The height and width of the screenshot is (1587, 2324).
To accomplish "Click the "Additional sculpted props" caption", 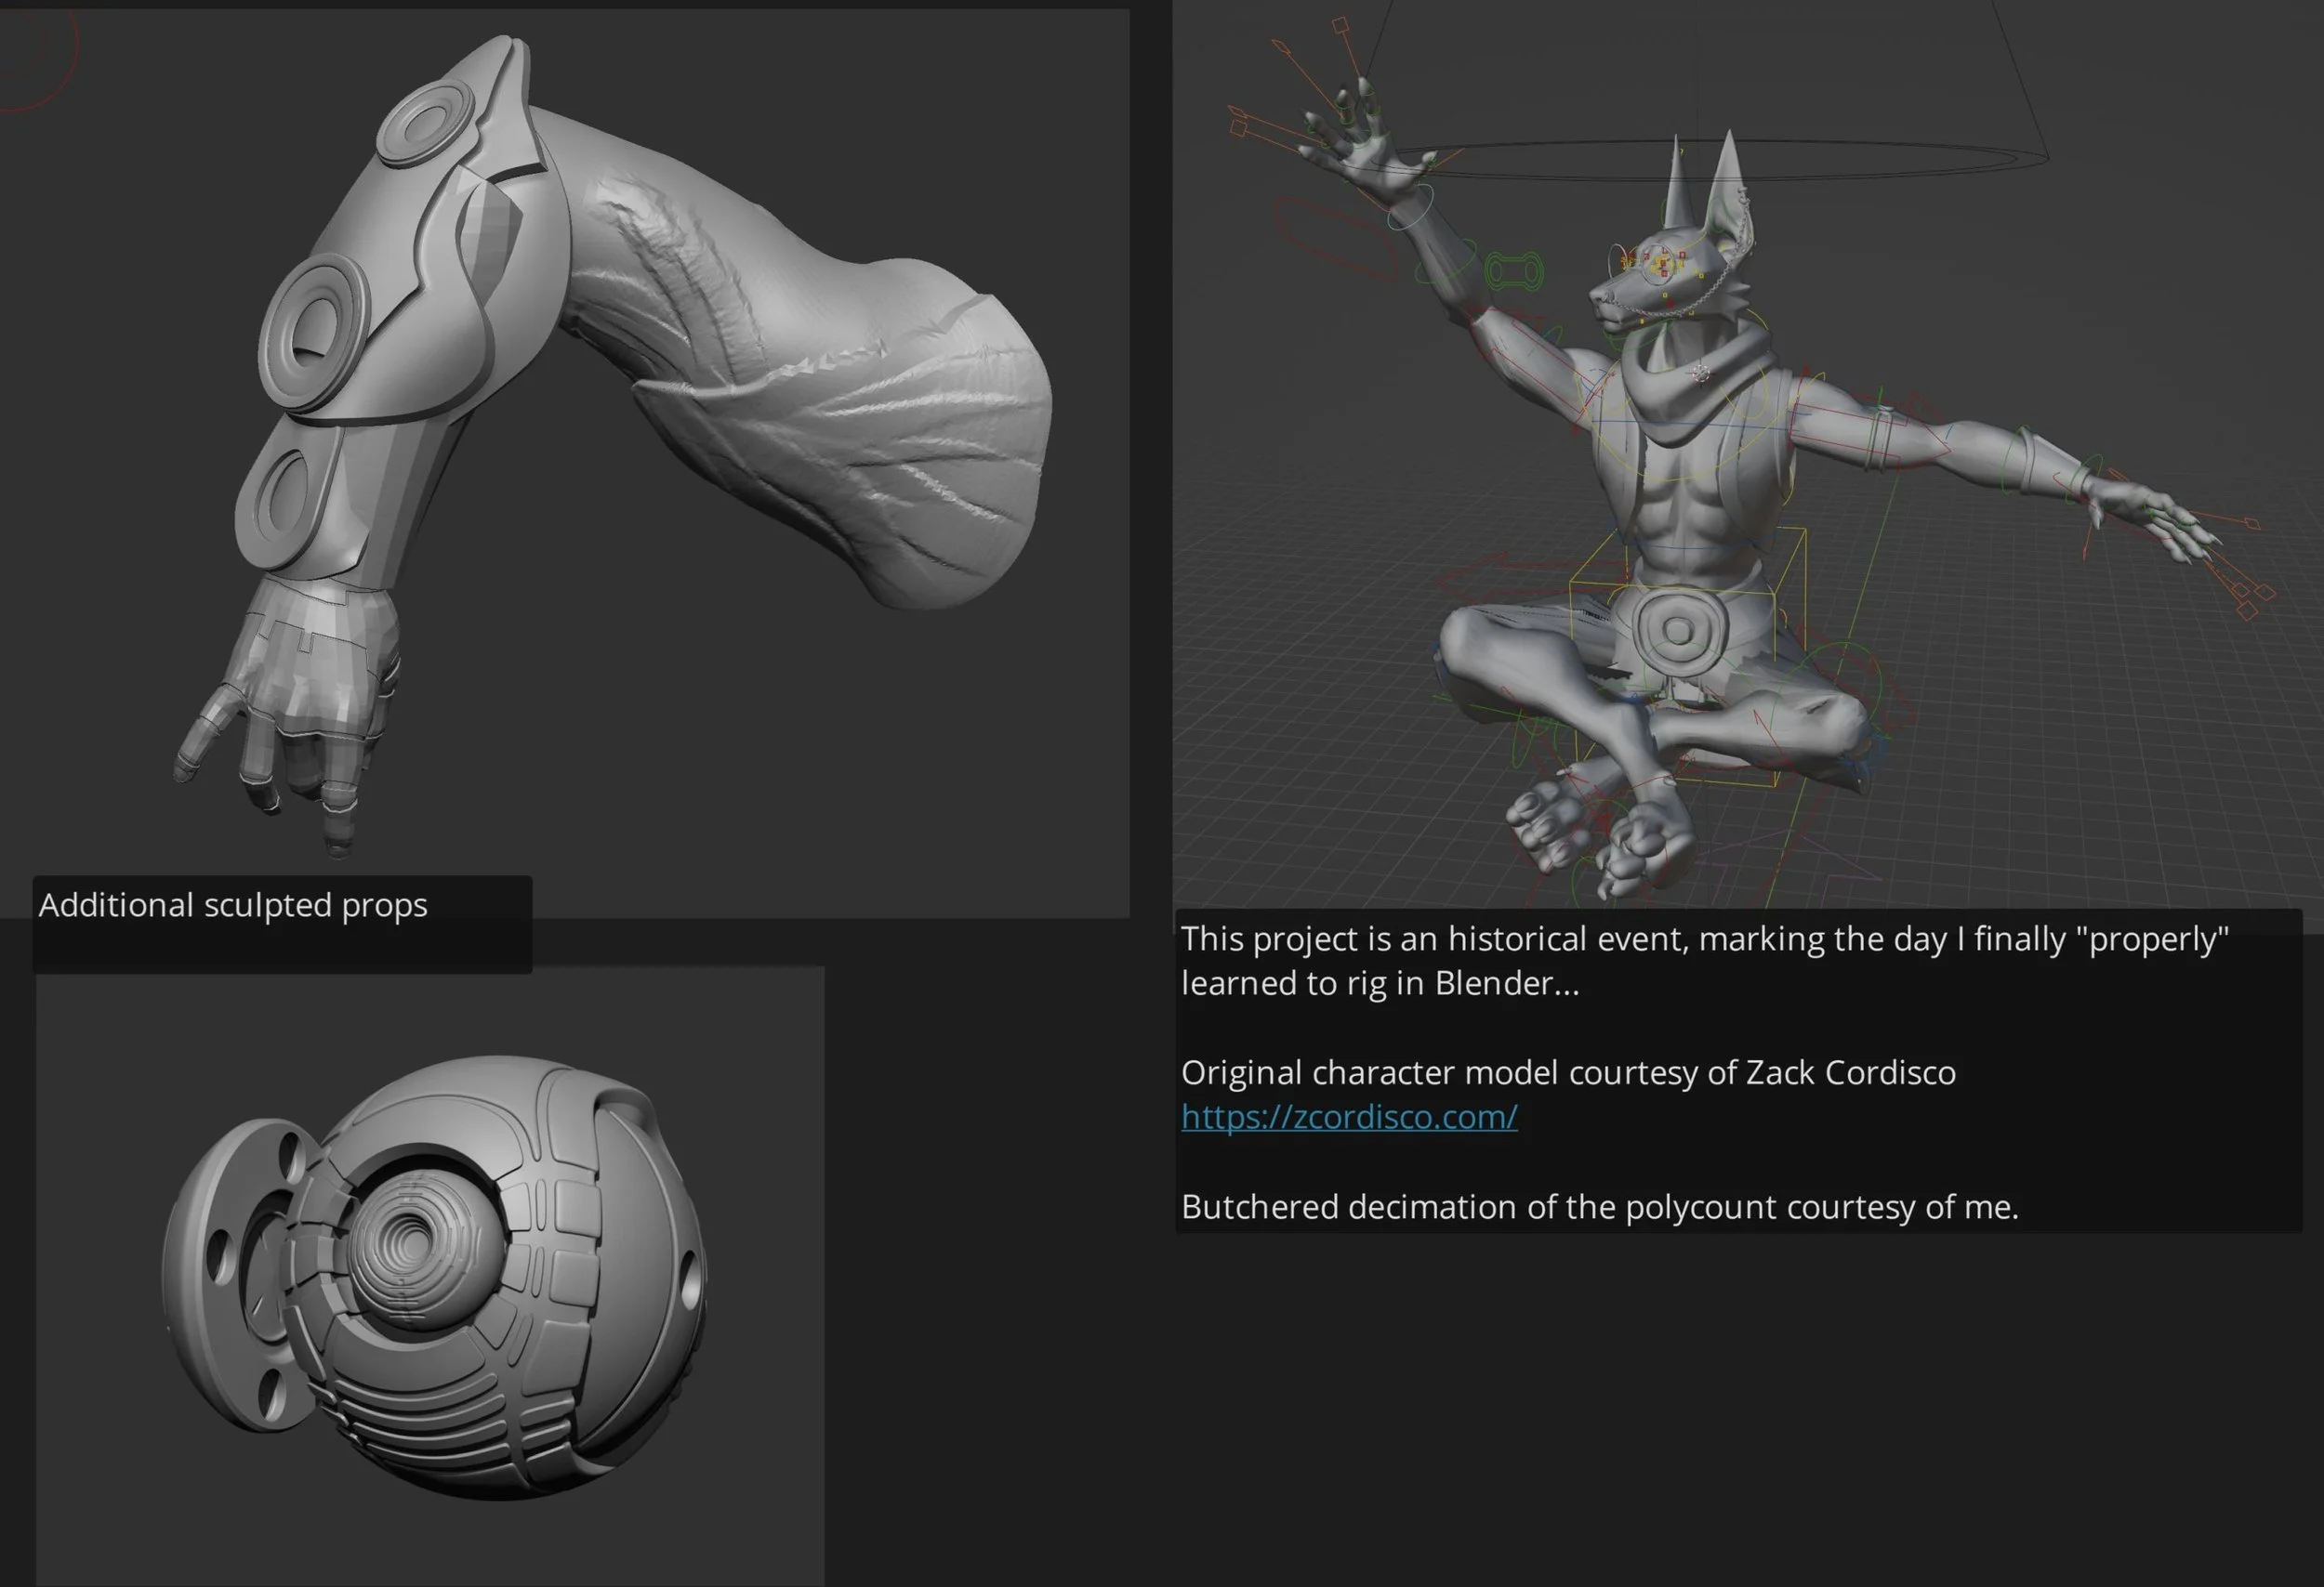I will [x=233, y=905].
